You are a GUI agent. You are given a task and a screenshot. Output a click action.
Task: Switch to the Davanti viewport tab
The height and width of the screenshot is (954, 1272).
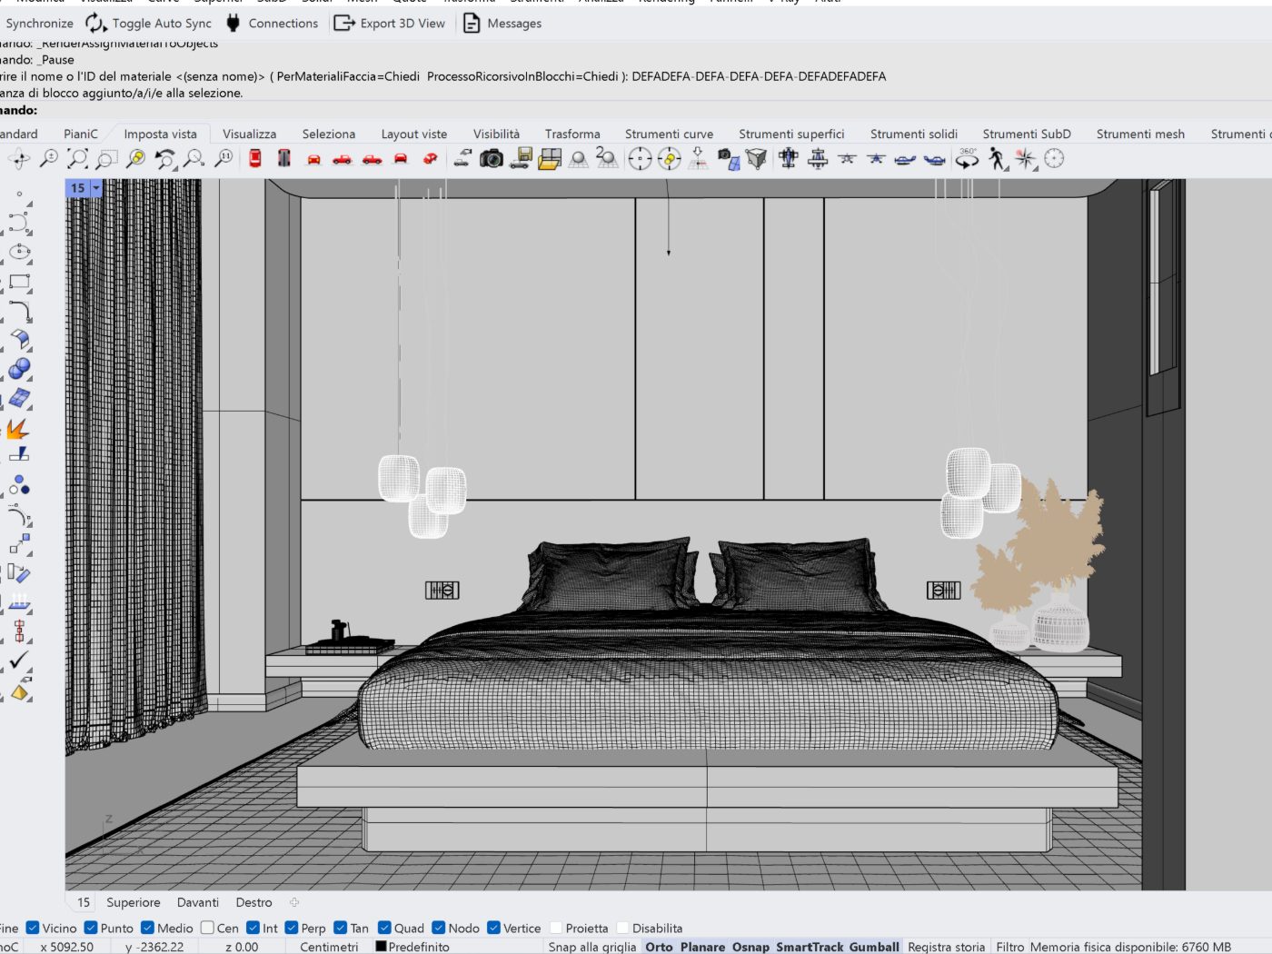(198, 902)
